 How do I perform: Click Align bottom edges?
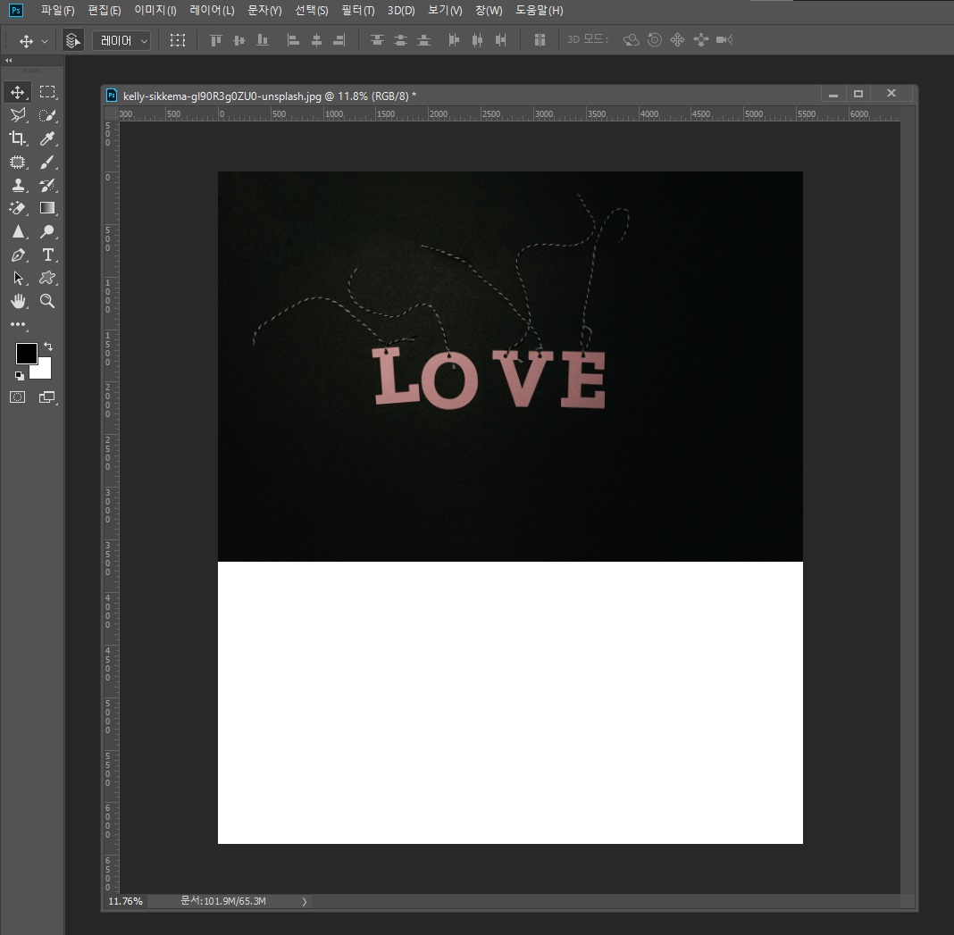263,40
